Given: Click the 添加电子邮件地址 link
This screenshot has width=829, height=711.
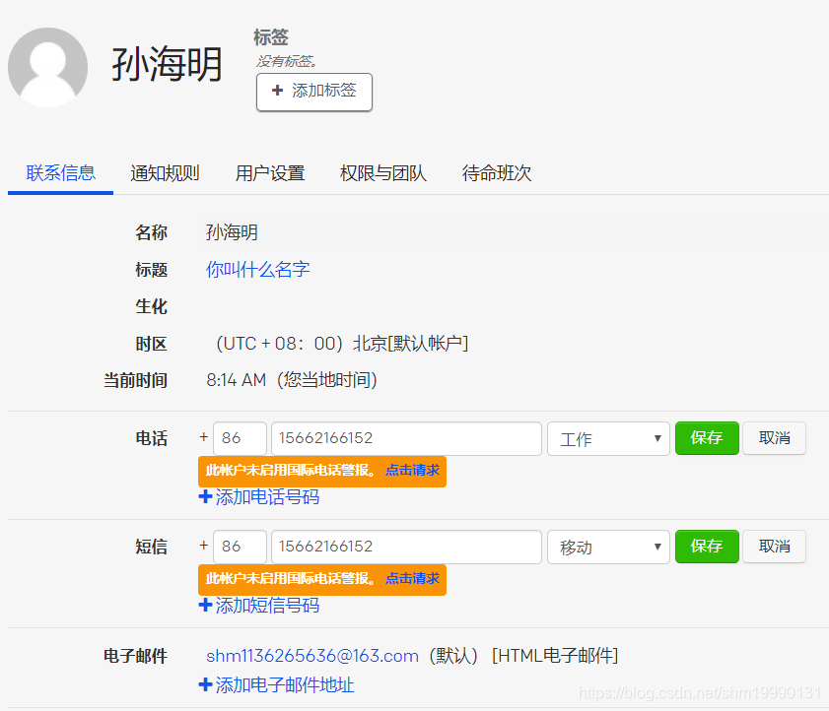Looking at the screenshot, I should click(285, 685).
